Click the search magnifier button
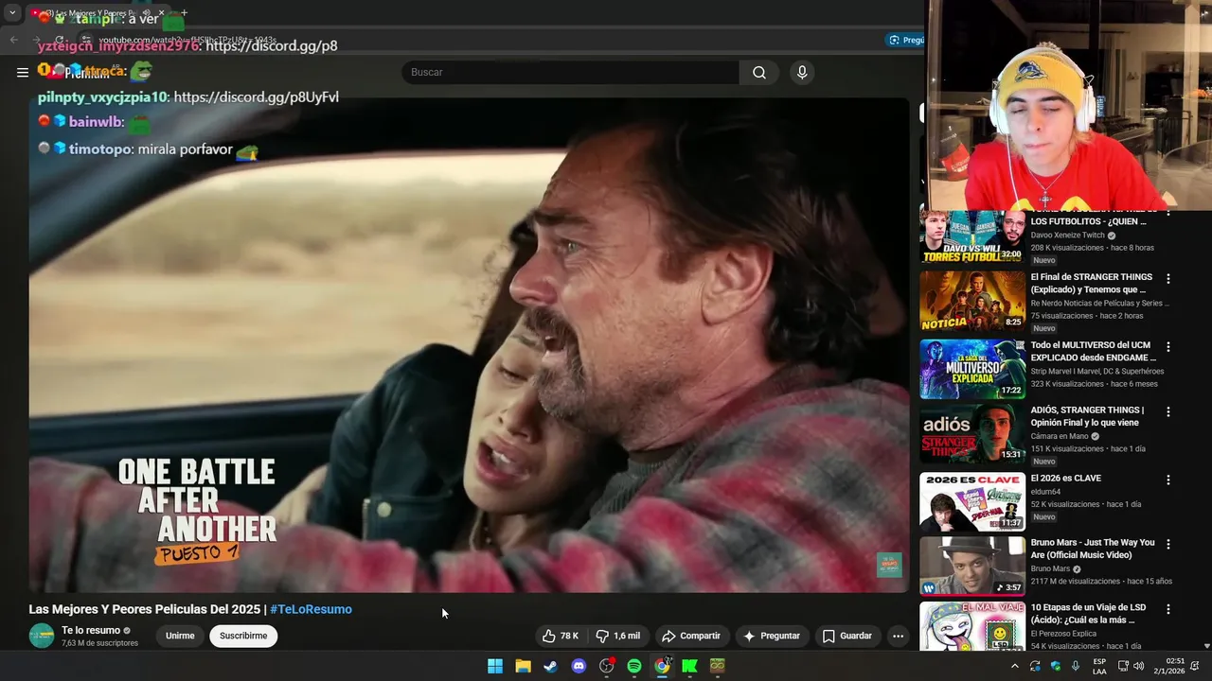Screen dimensions: 1212x681 [759, 72]
